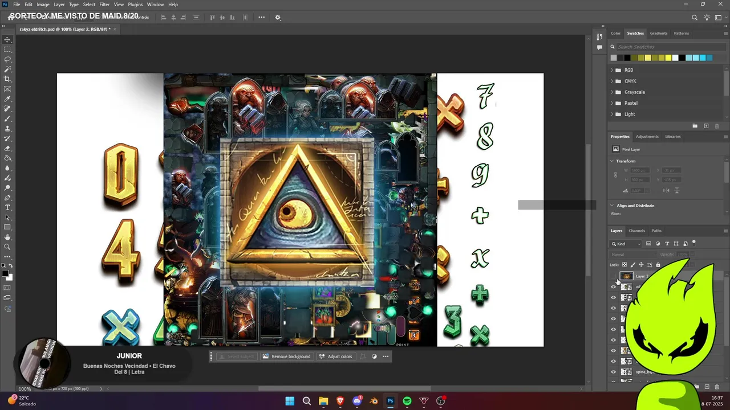Select the Clone Stamp tool
Viewport: 730px width, 410px height.
point(7,129)
